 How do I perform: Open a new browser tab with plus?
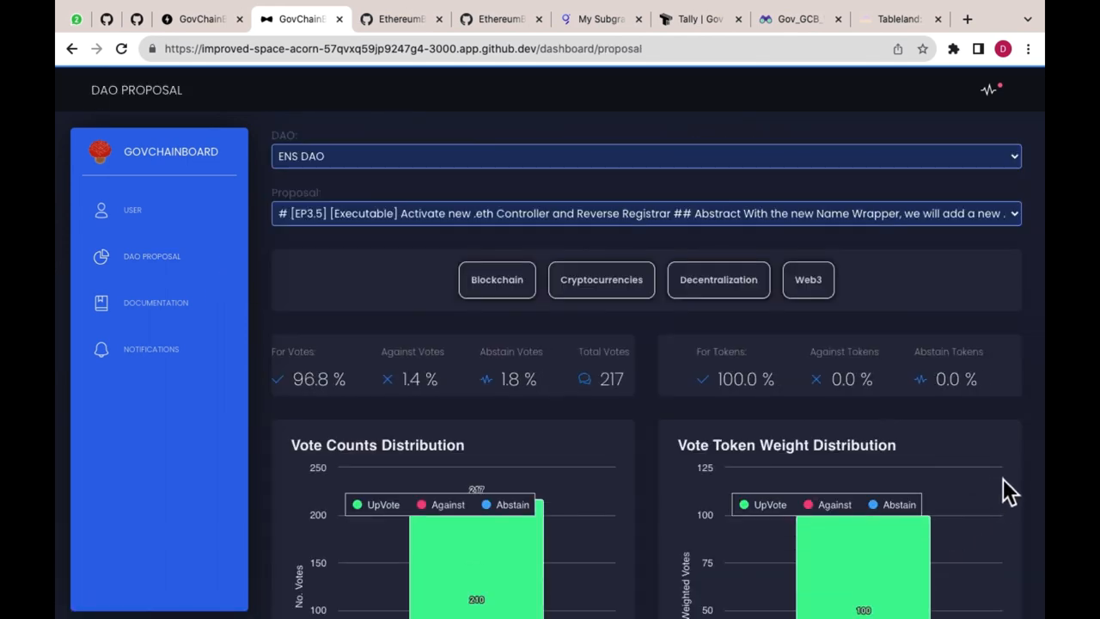click(968, 19)
